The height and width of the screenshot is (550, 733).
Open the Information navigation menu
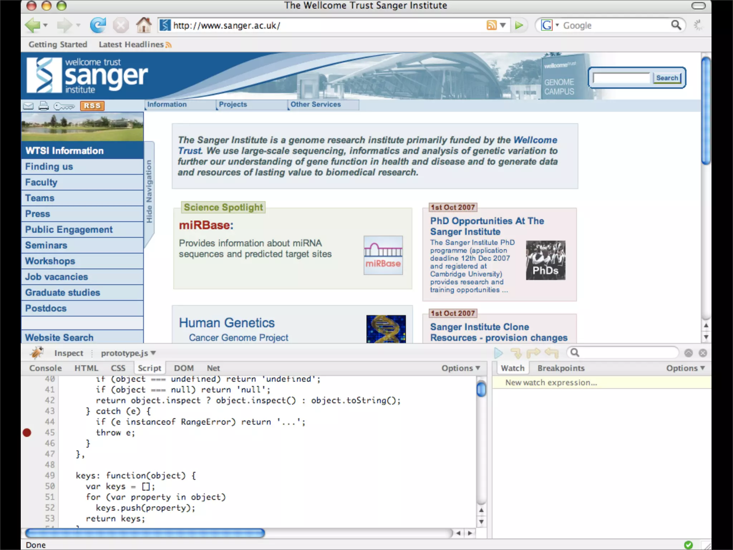(180, 105)
